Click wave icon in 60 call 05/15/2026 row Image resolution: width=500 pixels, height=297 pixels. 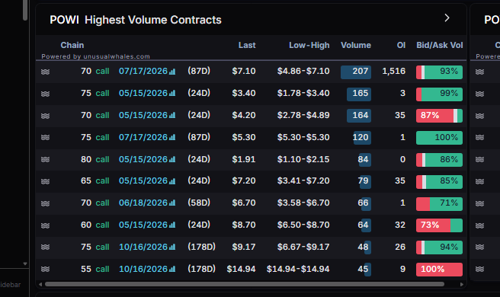(x=45, y=225)
